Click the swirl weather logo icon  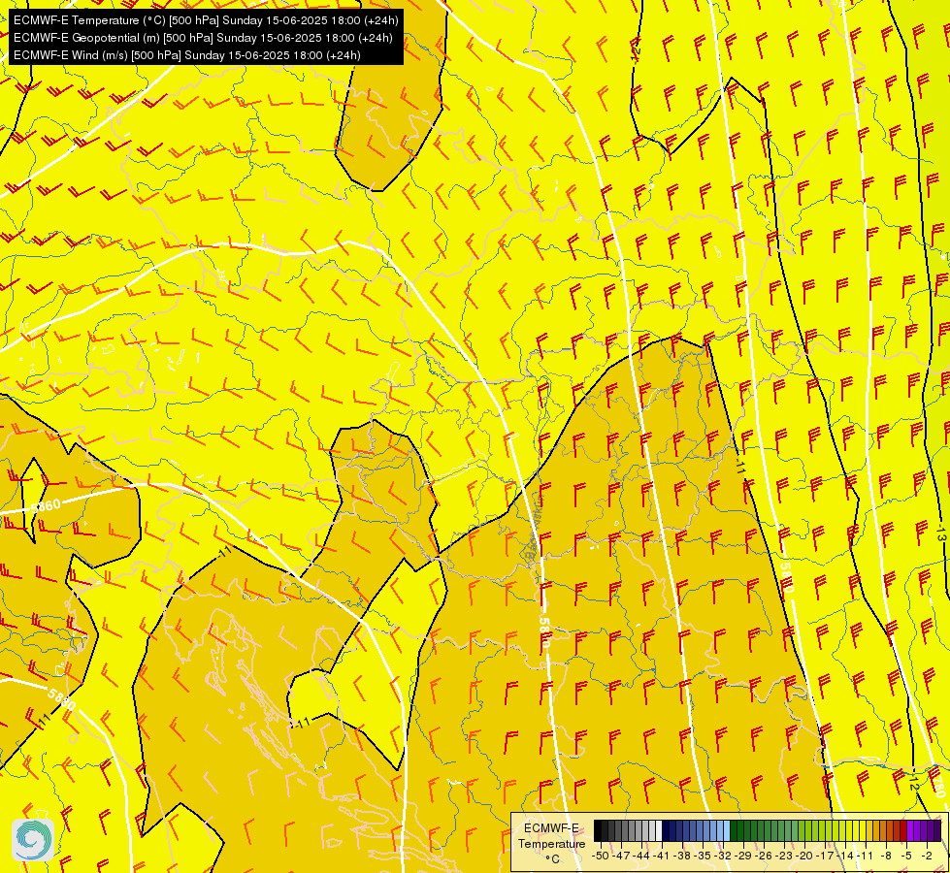(33, 840)
